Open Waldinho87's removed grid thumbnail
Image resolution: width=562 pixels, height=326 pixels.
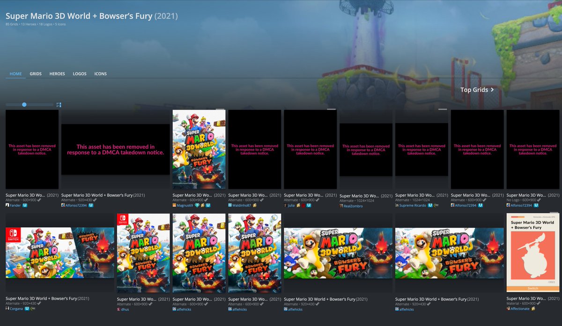(x=255, y=149)
